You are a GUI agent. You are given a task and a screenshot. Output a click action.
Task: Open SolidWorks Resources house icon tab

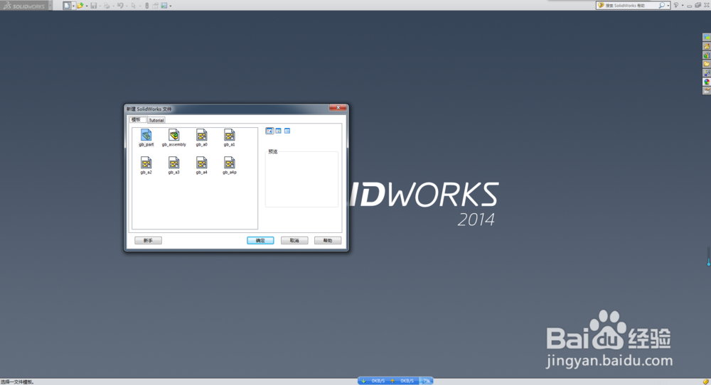(707, 47)
